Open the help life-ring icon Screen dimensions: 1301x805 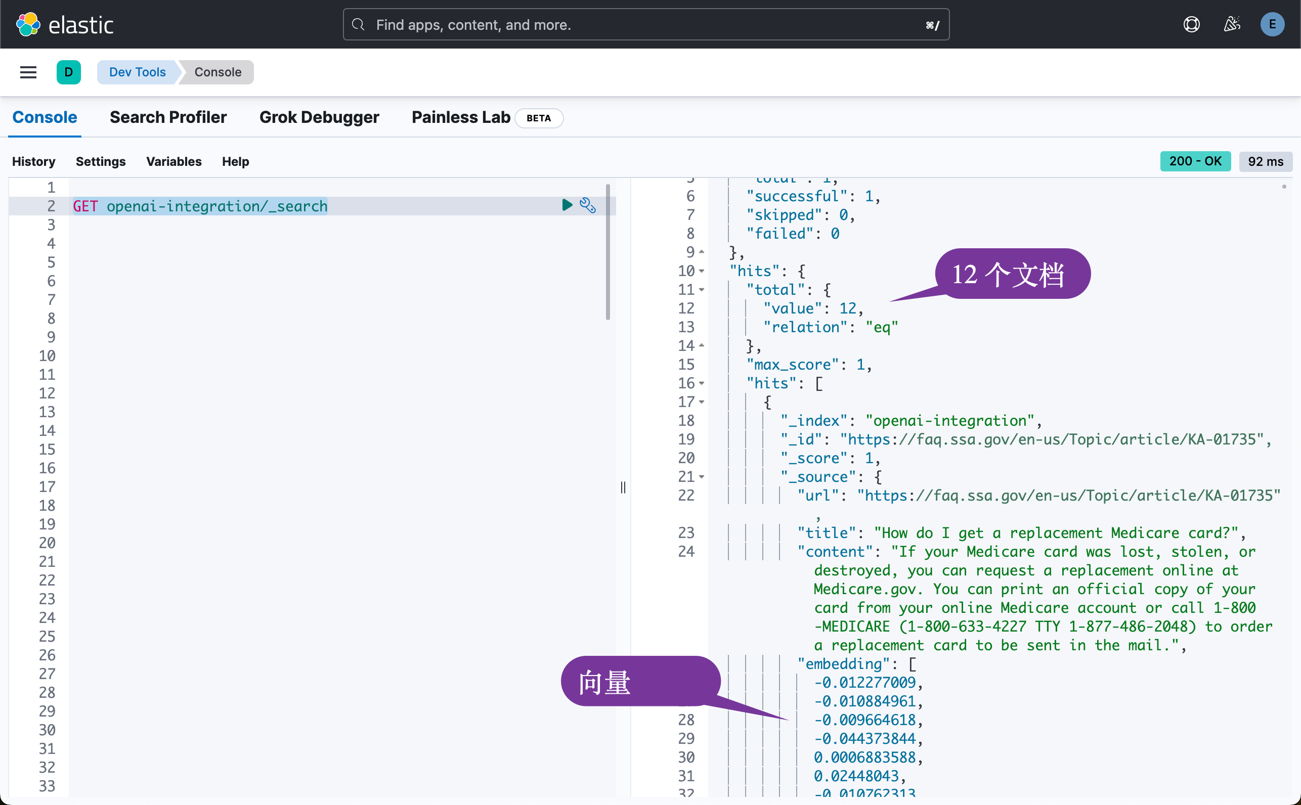[x=1191, y=24]
